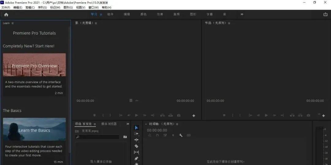The width and height of the screenshot is (331, 165).
Task: Select the Track Select Forward tool
Action: [136, 134]
